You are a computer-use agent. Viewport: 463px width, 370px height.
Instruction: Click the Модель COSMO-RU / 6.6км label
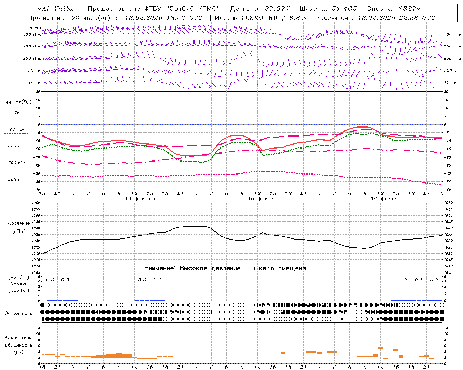[260, 18]
